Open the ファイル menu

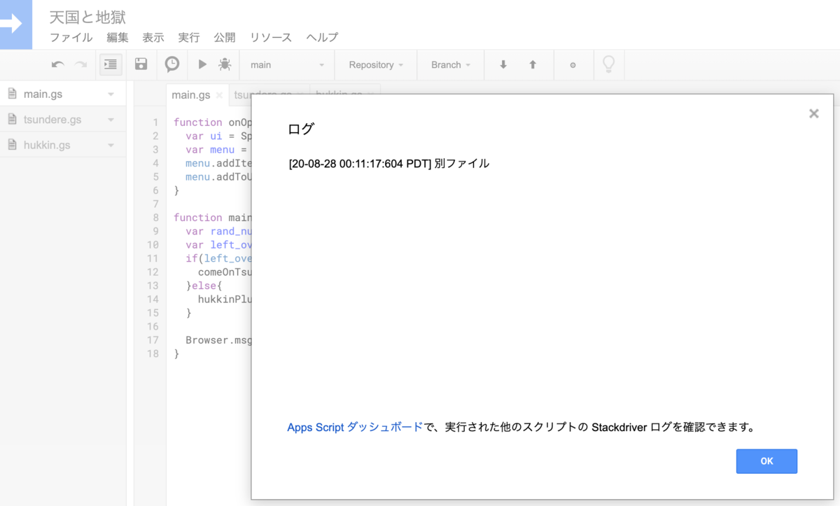[x=71, y=38]
